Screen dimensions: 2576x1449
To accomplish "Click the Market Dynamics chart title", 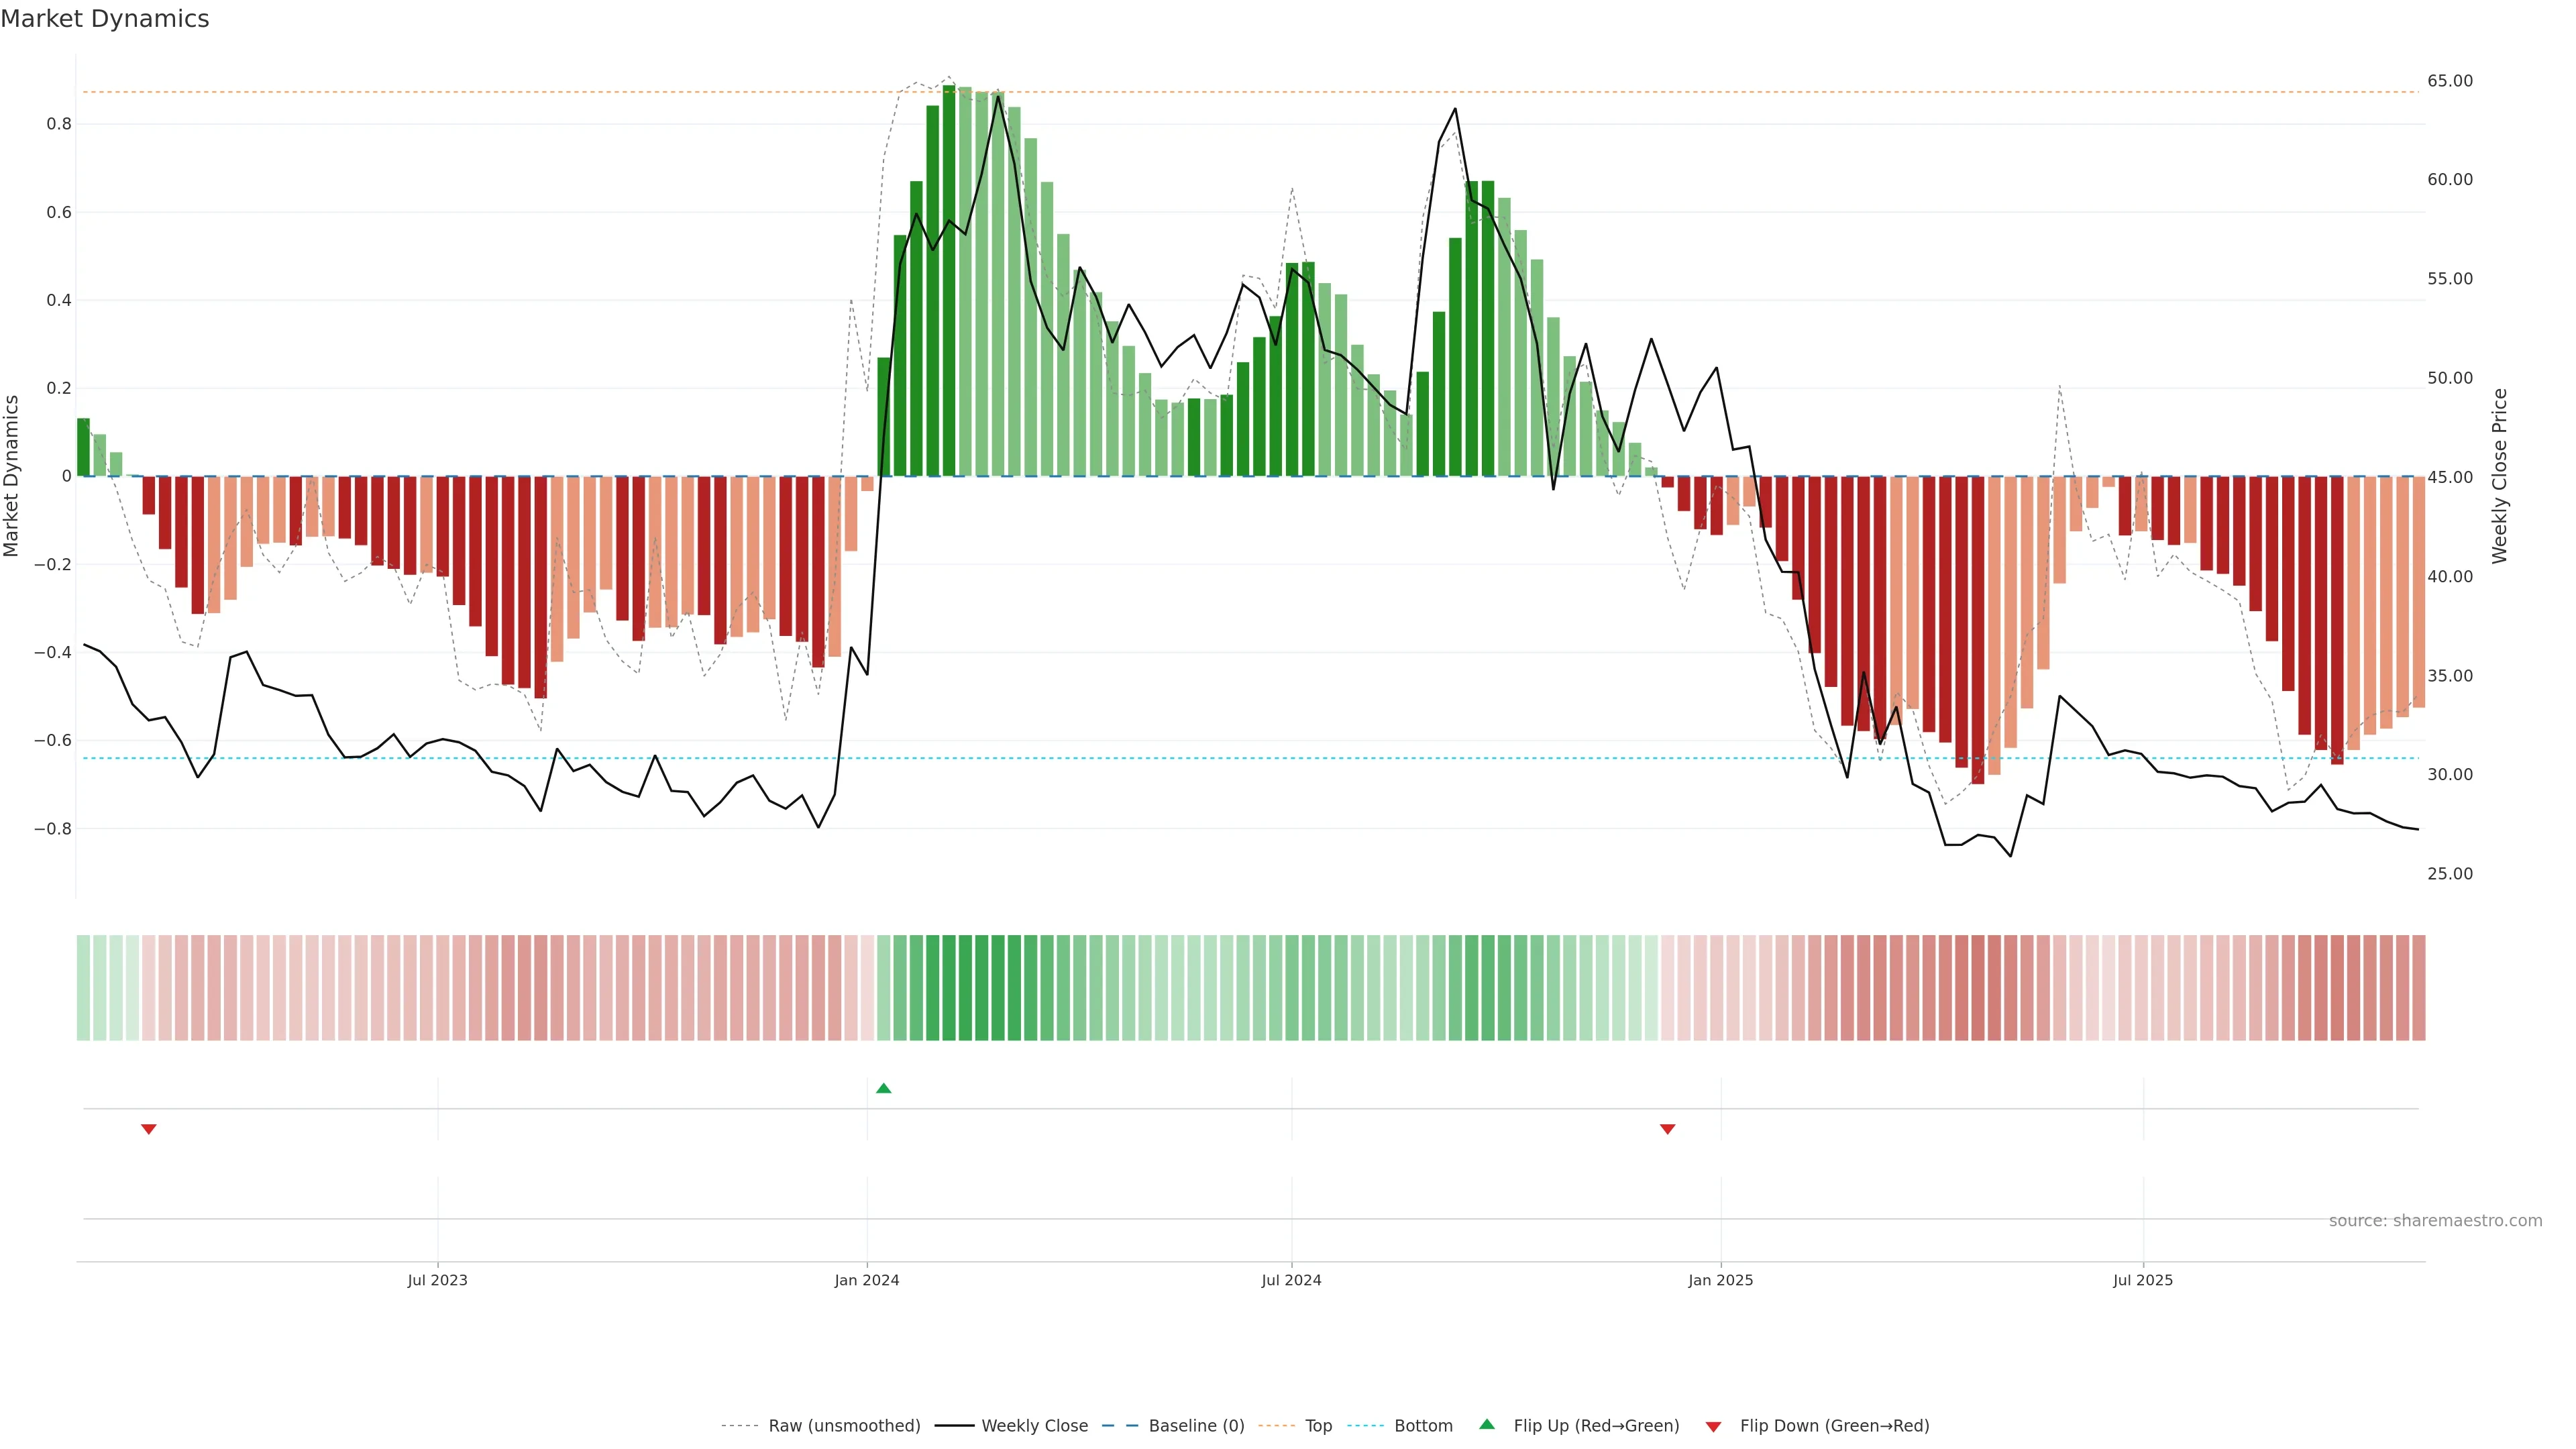I will click(x=105, y=19).
